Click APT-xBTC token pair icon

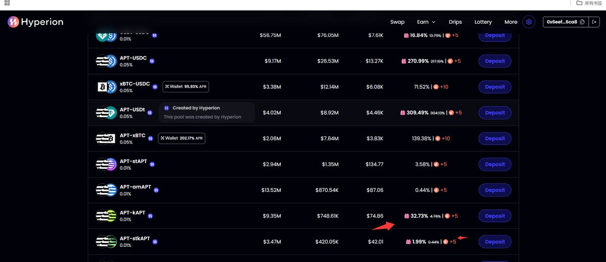(x=106, y=138)
